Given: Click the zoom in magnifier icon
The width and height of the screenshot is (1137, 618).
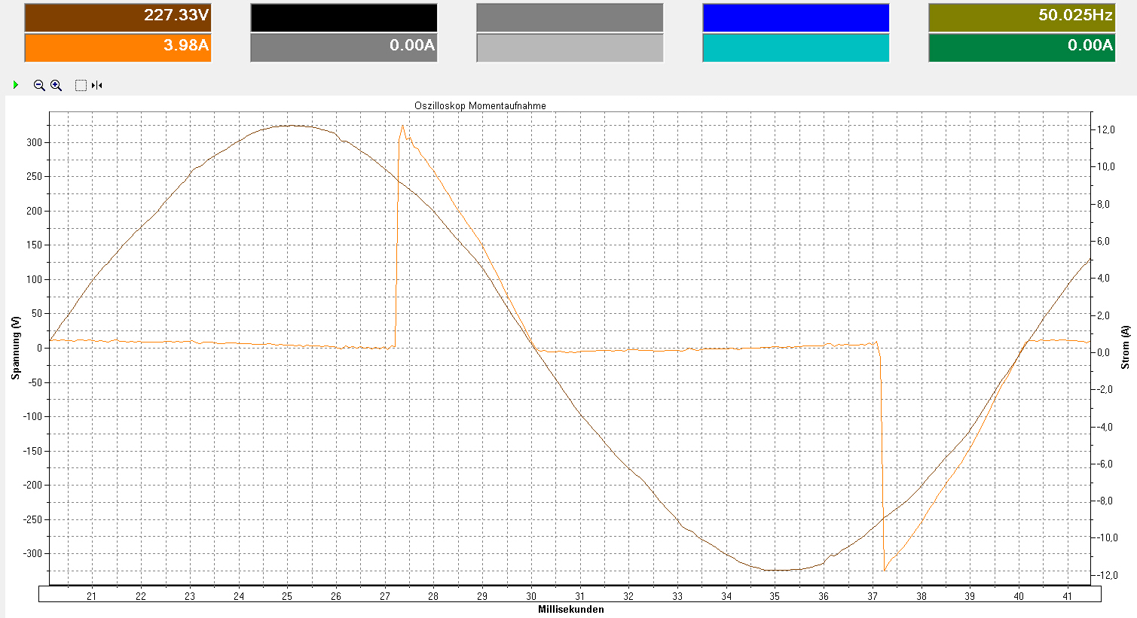Looking at the screenshot, I should 56,85.
